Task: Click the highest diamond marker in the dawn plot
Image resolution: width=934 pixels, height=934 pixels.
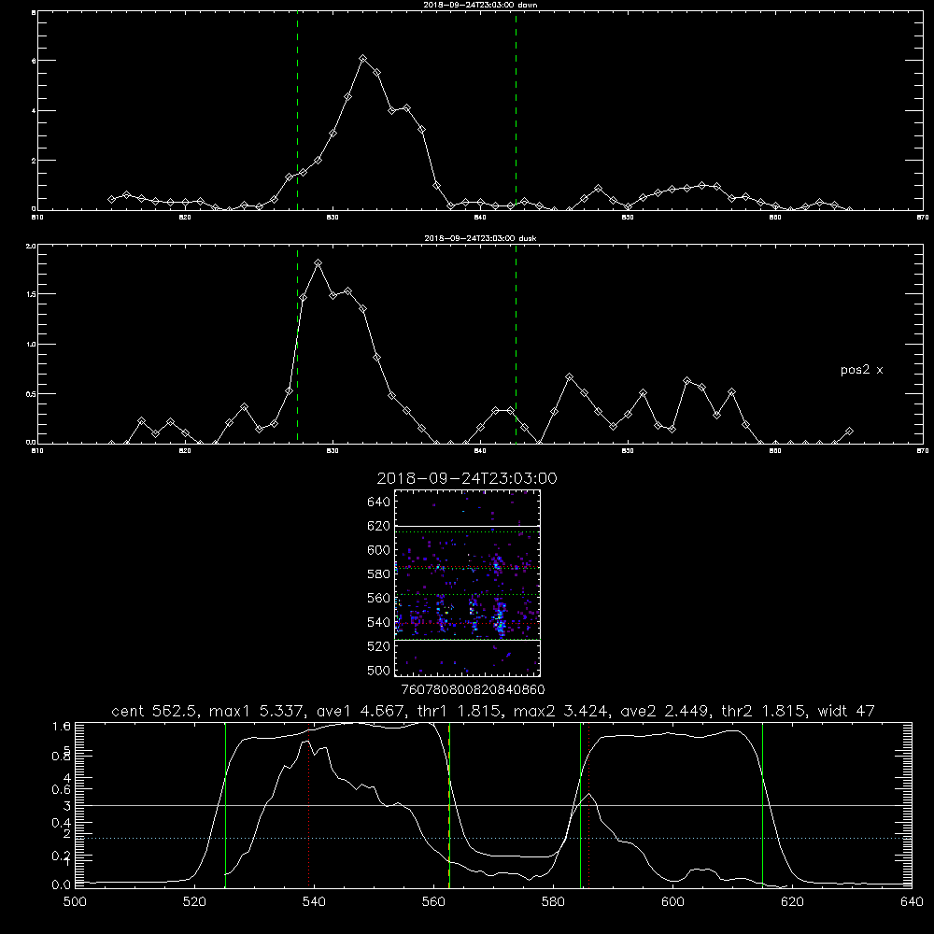Action: (362, 58)
